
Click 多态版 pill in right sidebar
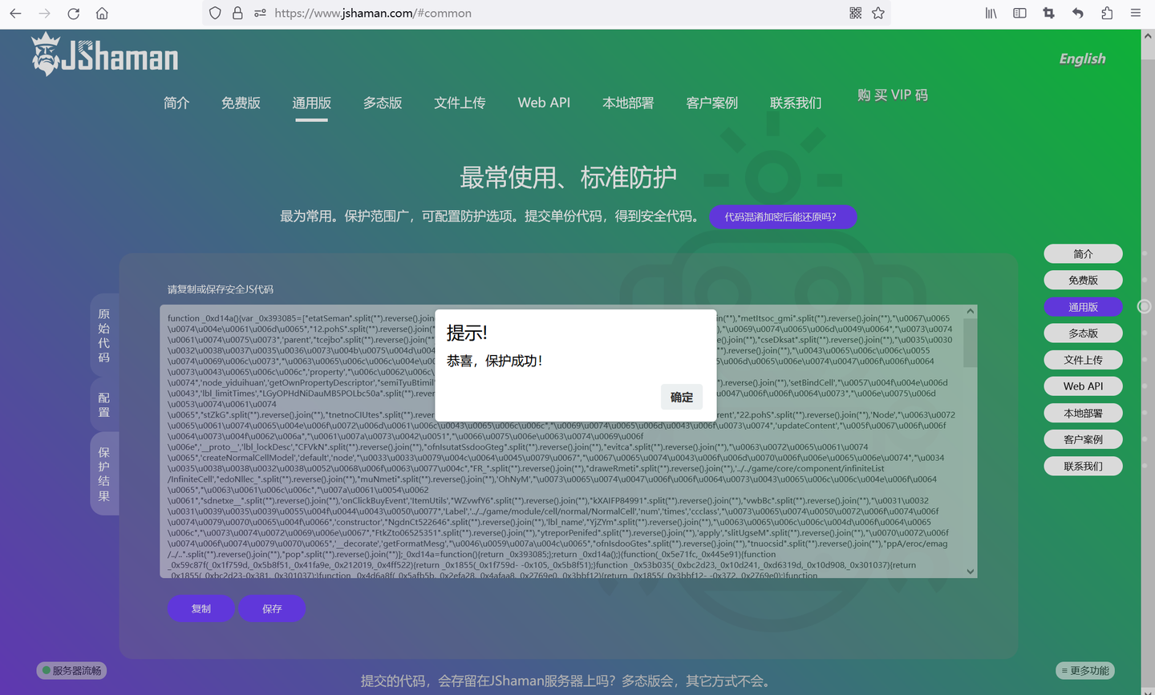pyautogui.click(x=1083, y=333)
